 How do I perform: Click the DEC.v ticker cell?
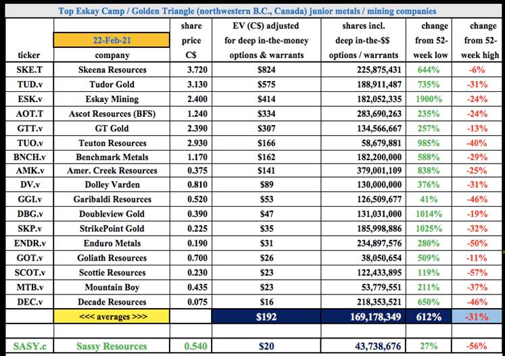click(29, 302)
